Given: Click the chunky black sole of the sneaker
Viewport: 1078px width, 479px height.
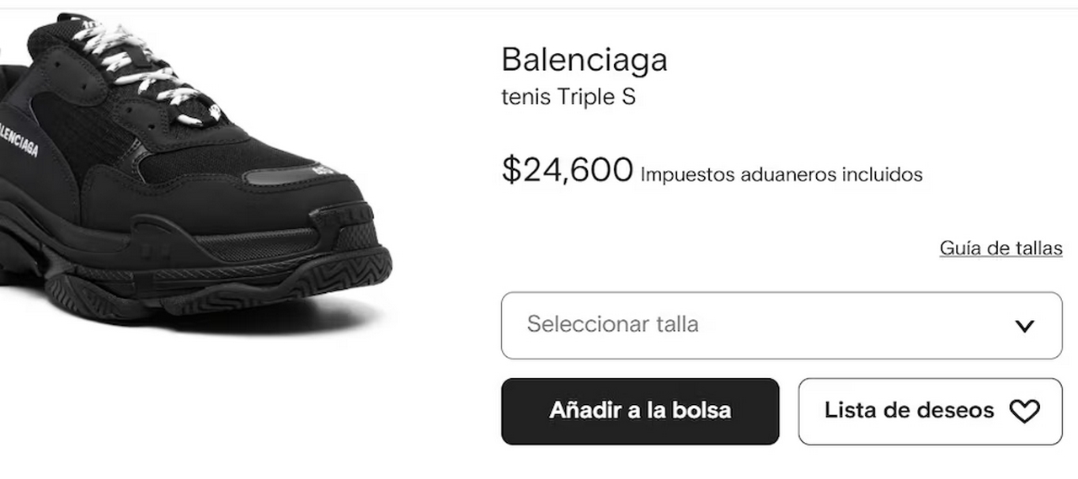Looking at the screenshot, I should tap(202, 269).
